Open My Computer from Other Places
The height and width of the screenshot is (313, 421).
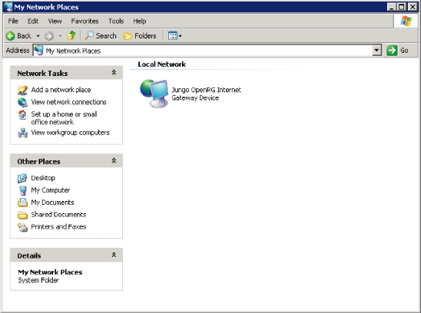click(x=51, y=190)
